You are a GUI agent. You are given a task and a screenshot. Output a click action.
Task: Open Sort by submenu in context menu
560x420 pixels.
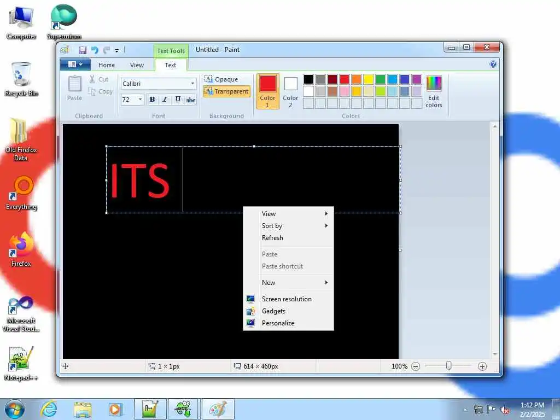[x=289, y=226]
